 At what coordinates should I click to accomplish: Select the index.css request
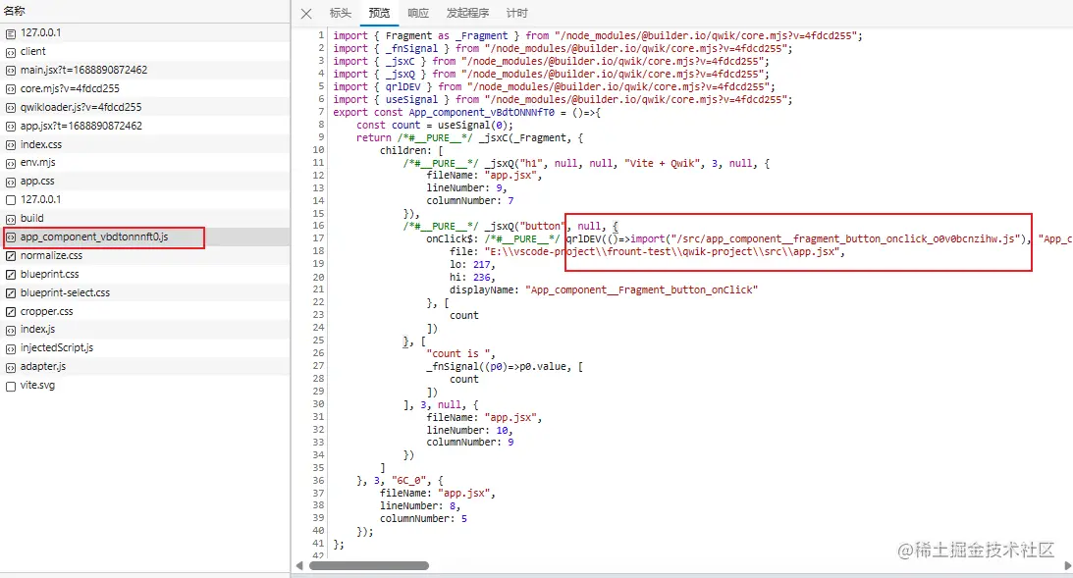click(x=144, y=144)
